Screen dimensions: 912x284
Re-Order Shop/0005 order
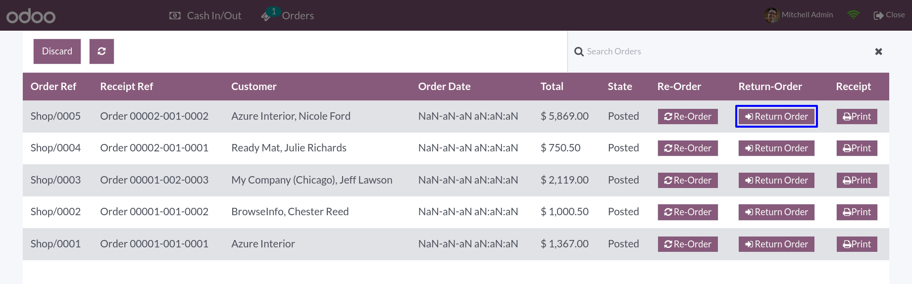[688, 116]
